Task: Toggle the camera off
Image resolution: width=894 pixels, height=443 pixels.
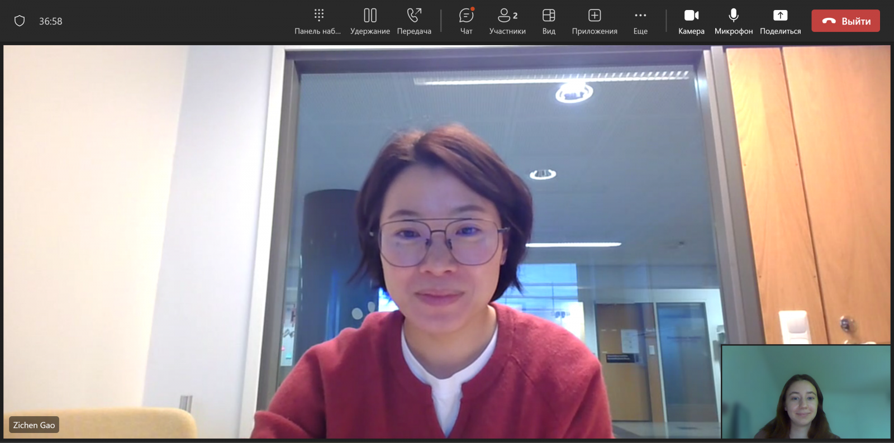Action: pos(691,15)
